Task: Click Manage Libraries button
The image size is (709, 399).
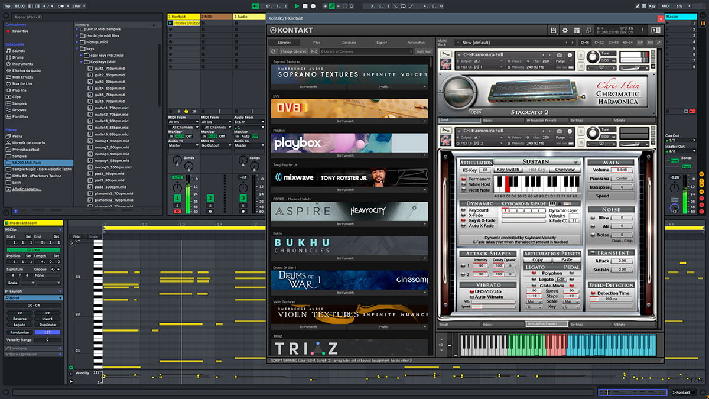Action: click(294, 51)
